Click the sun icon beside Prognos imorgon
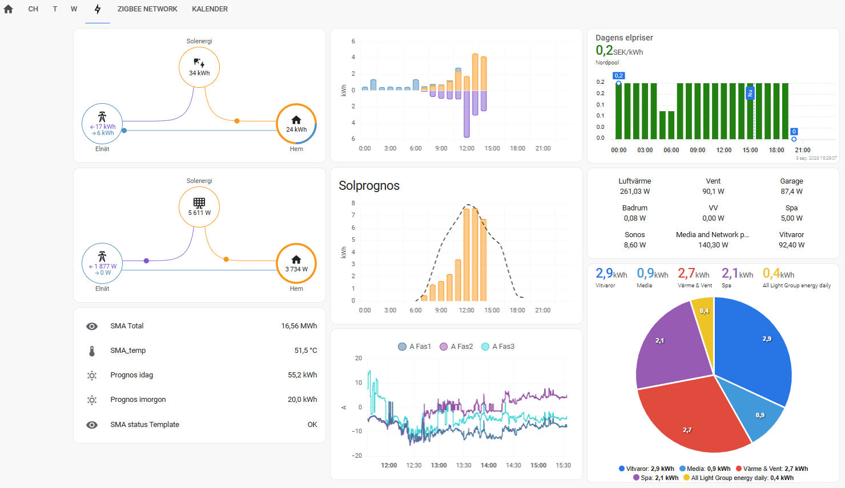Image resolution: width=845 pixels, height=488 pixels. [x=92, y=400]
